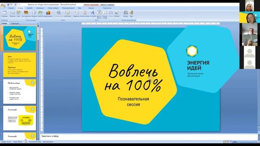Select the Слайды pane tab
Image resolution: width=260 pixels, height=146 pixels.
pyautogui.click(x=4, y=24)
